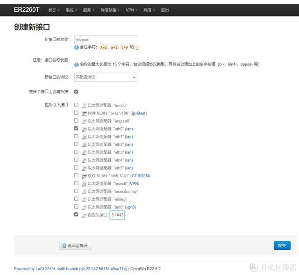299x275 pixels.
Task: Open the VPN link beside ipsec0
Action: point(134,184)
